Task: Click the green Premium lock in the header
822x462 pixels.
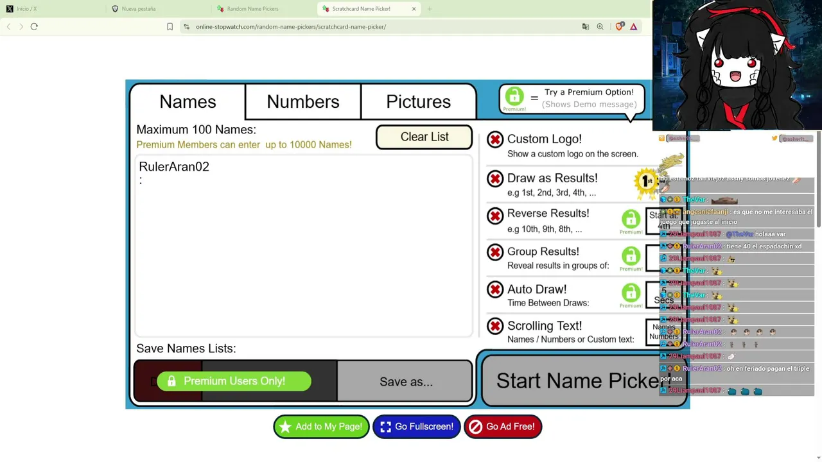Action: coord(514,99)
